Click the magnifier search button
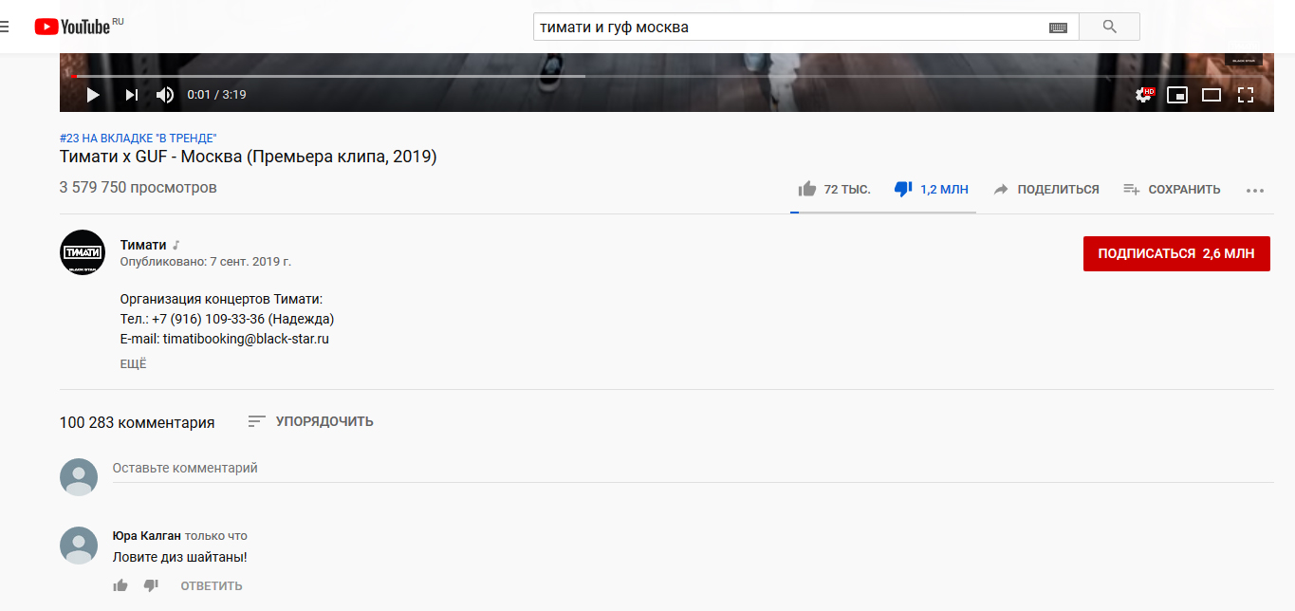This screenshot has width=1295, height=611. 1109,27
